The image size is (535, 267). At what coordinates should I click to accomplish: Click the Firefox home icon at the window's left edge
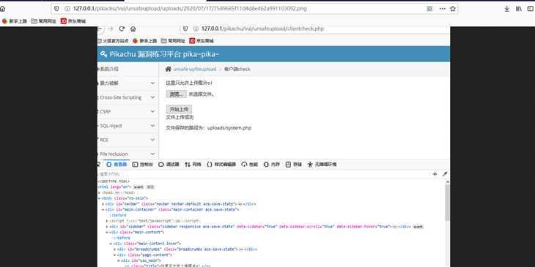point(2,9)
